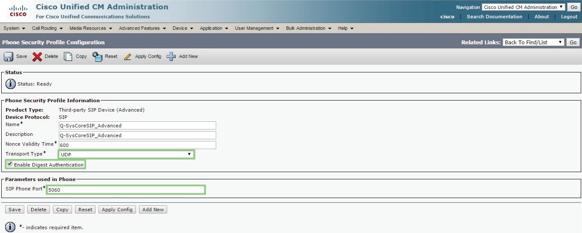The height and width of the screenshot is (233, 582).
Task: Click the Nonce Validity Time field
Action: tap(137, 145)
